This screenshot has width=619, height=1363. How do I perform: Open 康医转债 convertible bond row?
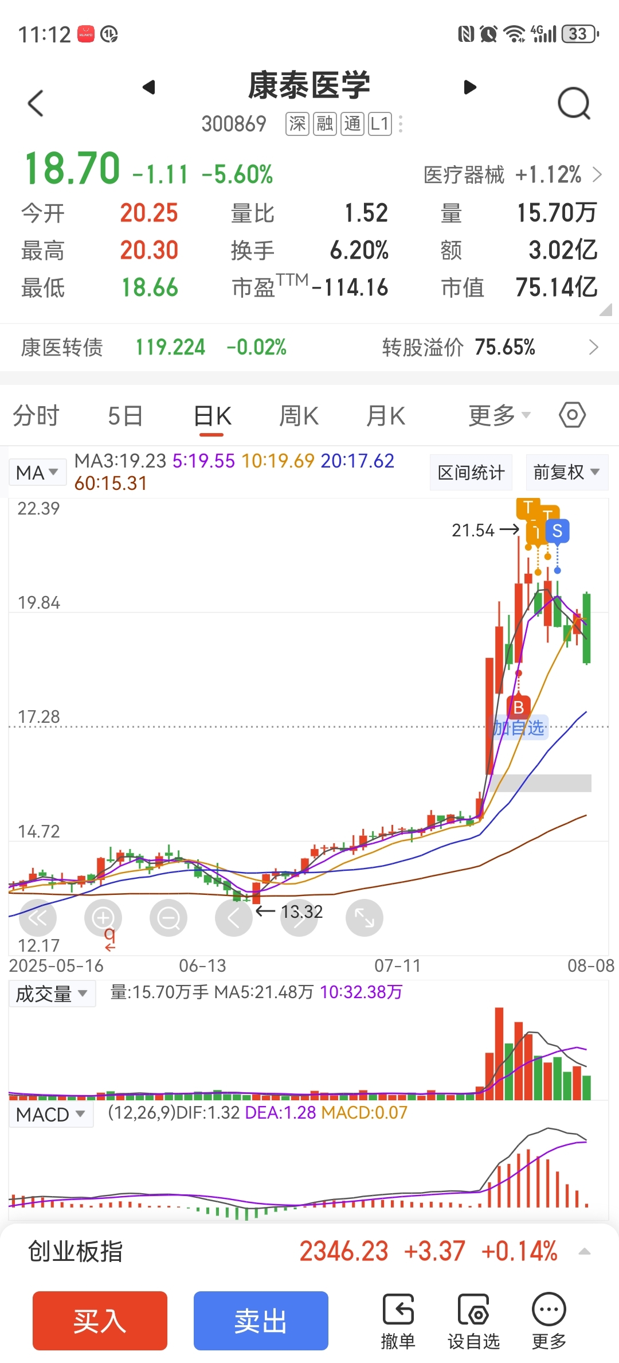click(309, 347)
